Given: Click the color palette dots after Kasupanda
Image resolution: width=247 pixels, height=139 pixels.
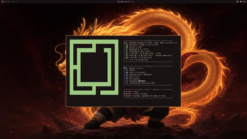Looking at the screenshot, I should 142,81.
